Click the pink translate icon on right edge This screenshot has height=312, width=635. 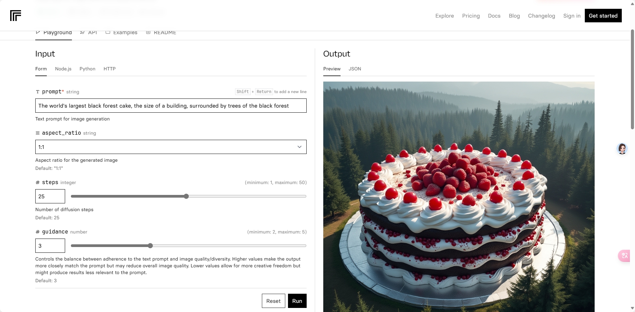[x=624, y=255]
